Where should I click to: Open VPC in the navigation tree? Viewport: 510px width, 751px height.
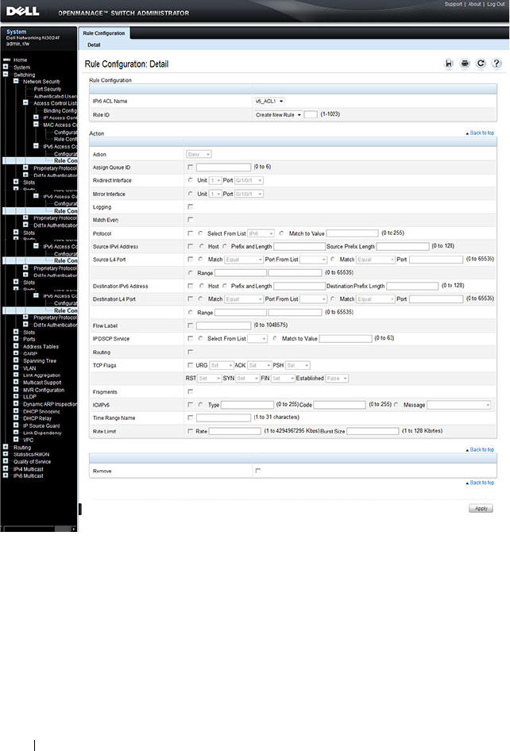[29, 440]
